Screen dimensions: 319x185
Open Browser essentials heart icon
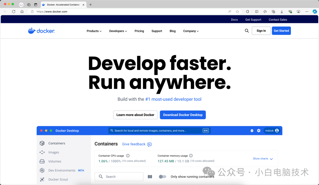(x=290, y=12)
